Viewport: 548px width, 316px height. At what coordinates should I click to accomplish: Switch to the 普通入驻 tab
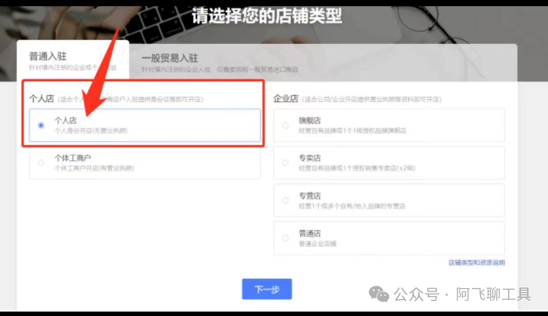pos(73,60)
